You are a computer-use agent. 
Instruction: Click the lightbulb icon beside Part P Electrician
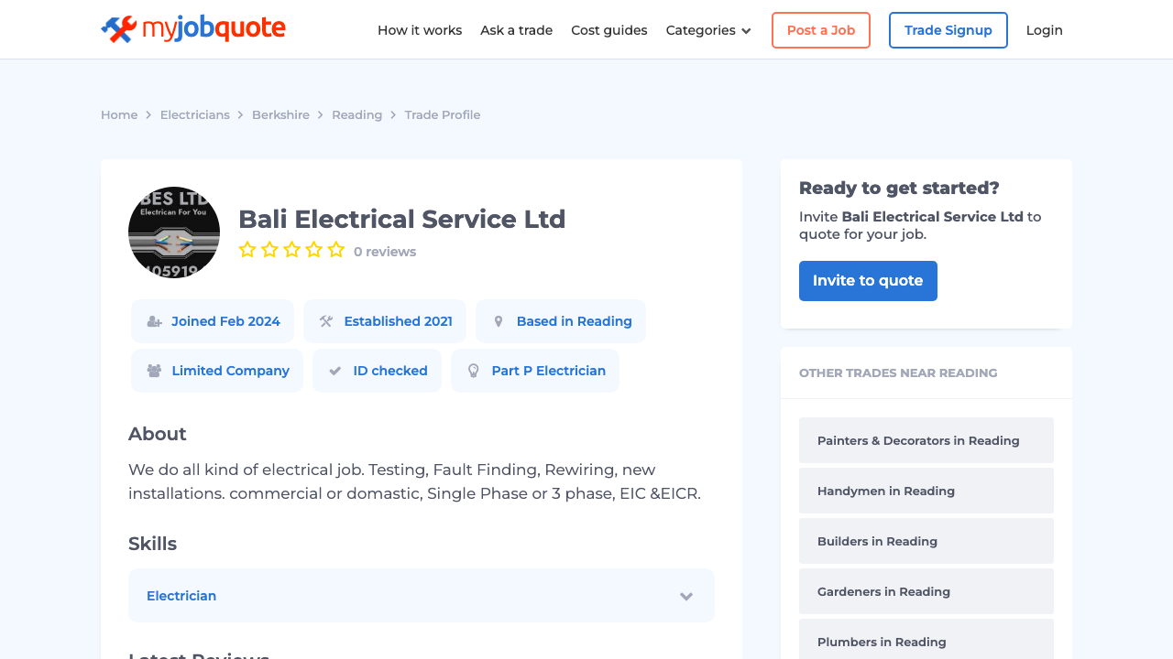[x=473, y=370]
